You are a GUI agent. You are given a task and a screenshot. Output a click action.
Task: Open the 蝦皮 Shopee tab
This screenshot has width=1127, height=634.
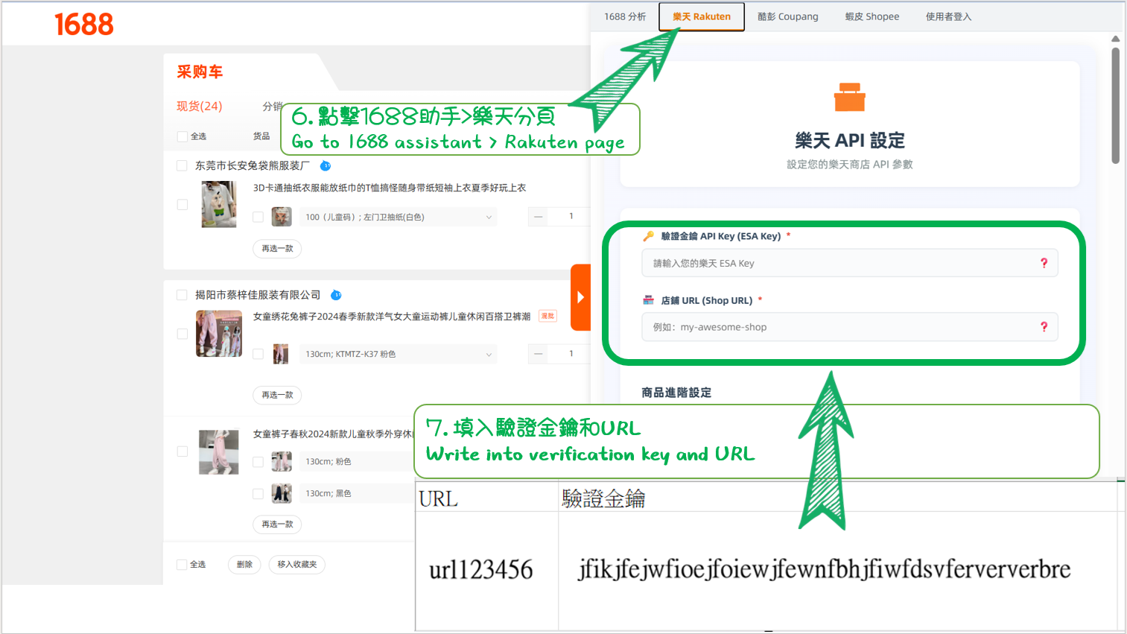tap(872, 16)
